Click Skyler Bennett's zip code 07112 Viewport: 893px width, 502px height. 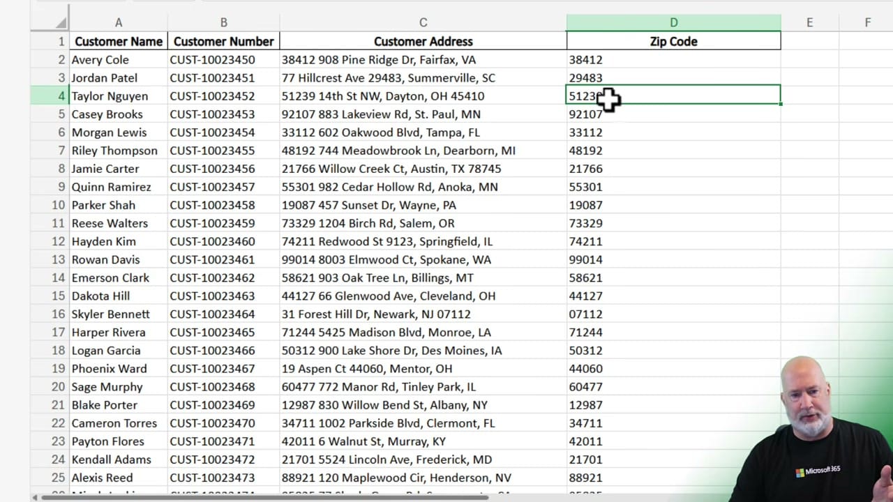(673, 314)
